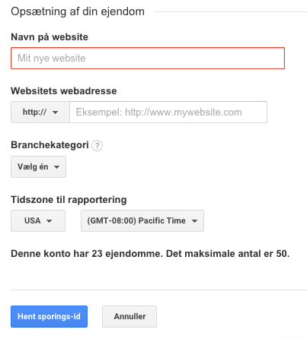This screenshot has width=307, height=339.
Task: Click the arrow icon beside http://
Action: (55, 112)
